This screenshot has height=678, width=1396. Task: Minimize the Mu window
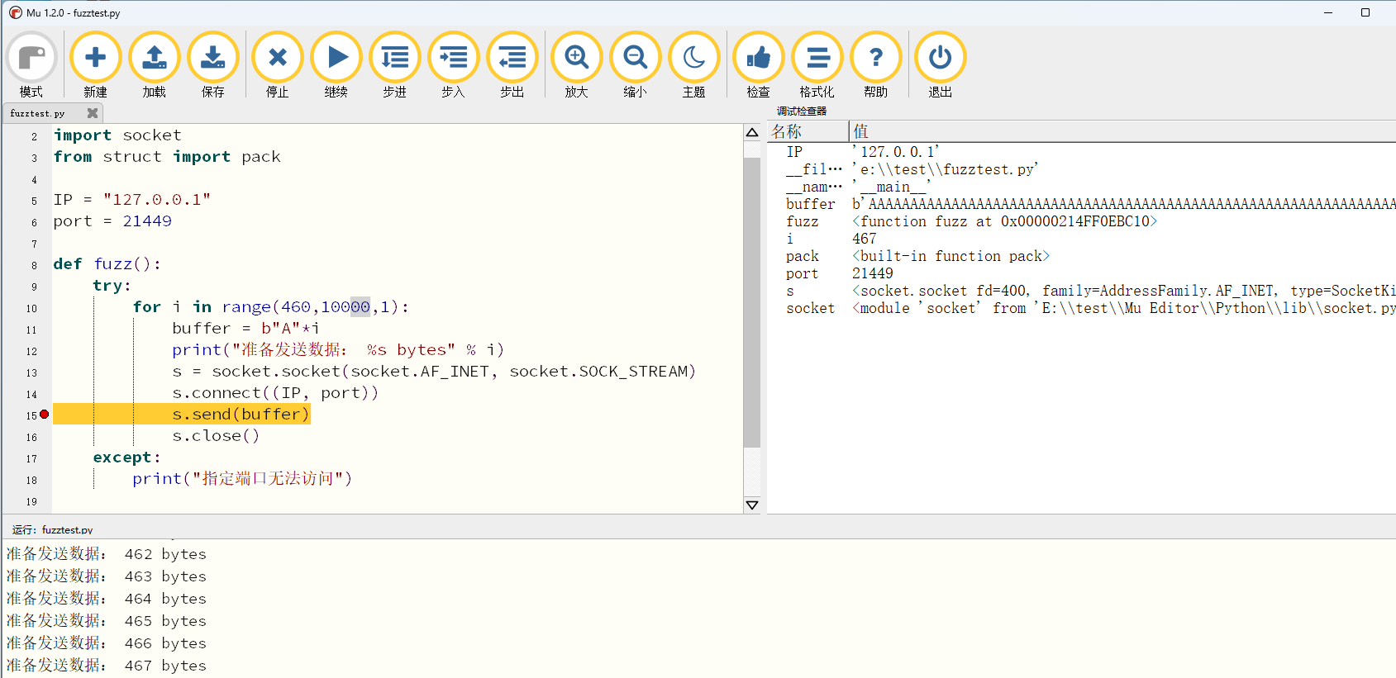(x=1329, y=12)
